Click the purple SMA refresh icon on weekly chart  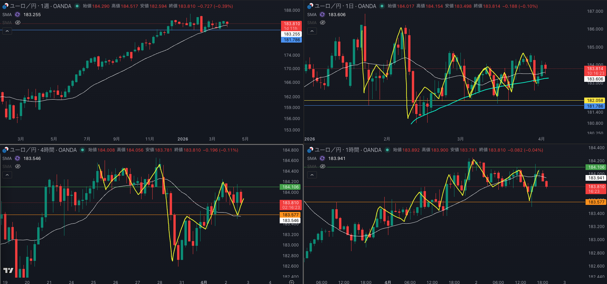tap(17, 14)
